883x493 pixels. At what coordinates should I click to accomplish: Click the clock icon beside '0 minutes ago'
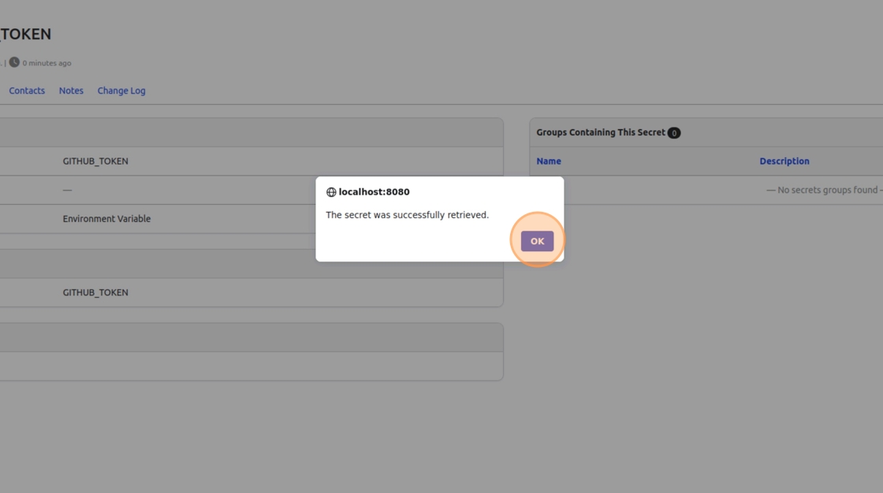(x=14, y=62)
